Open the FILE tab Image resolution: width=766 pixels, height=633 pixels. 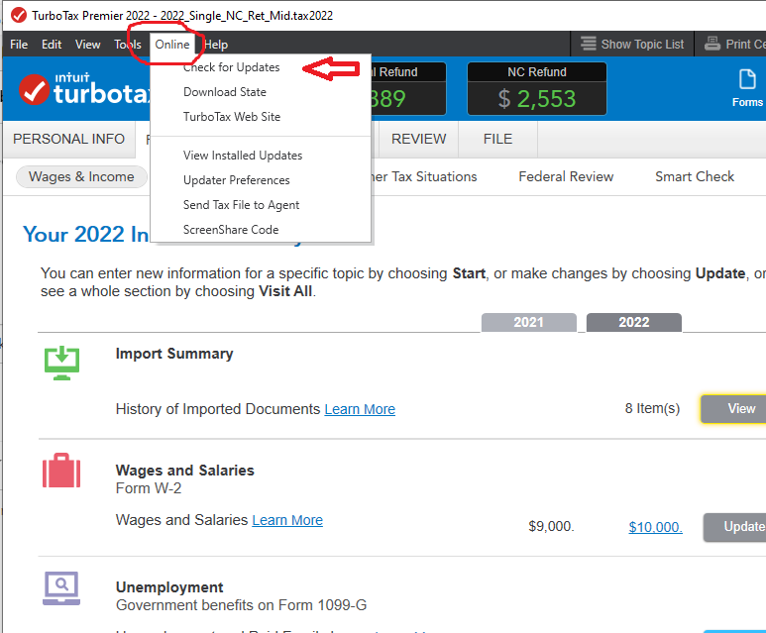point(497,140)
